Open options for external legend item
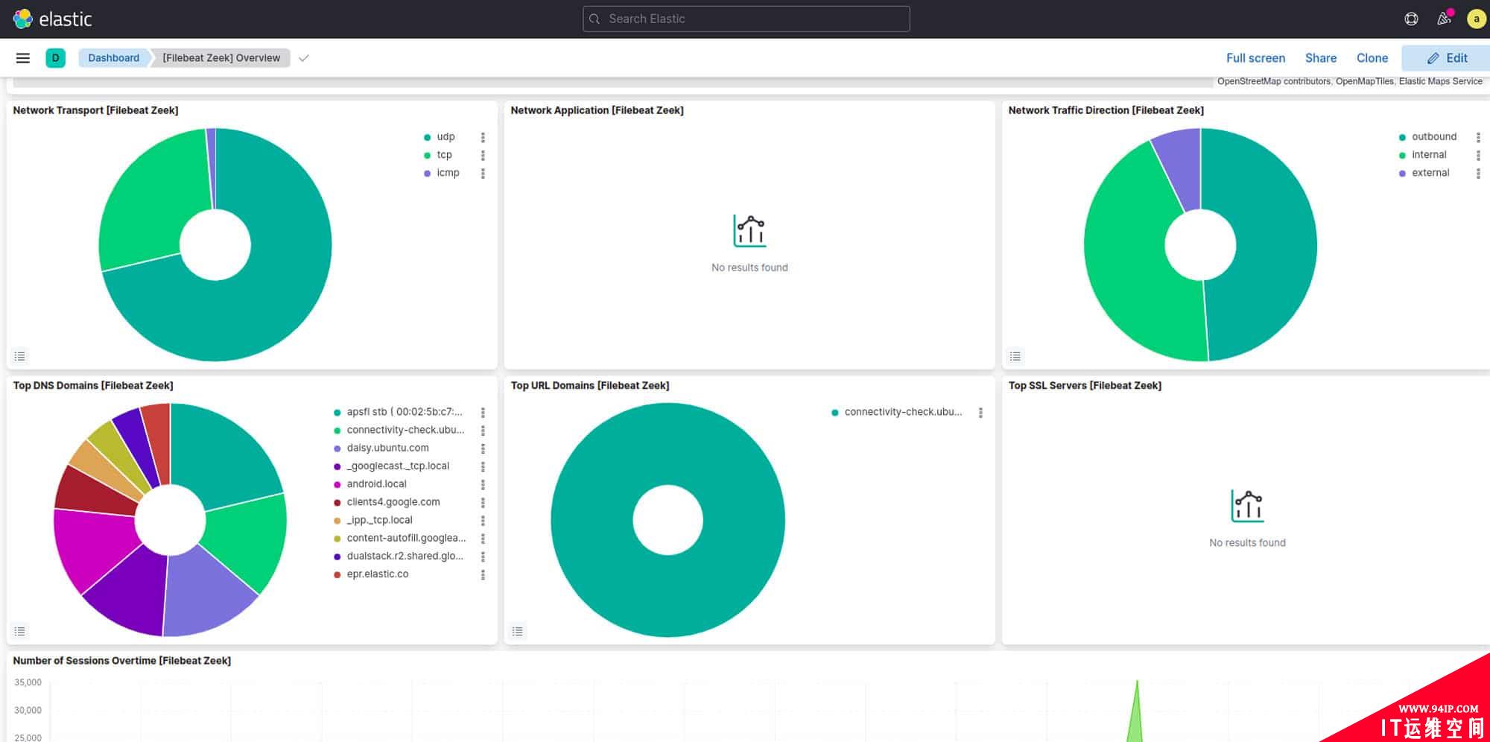 click(x=1478, y=173)
